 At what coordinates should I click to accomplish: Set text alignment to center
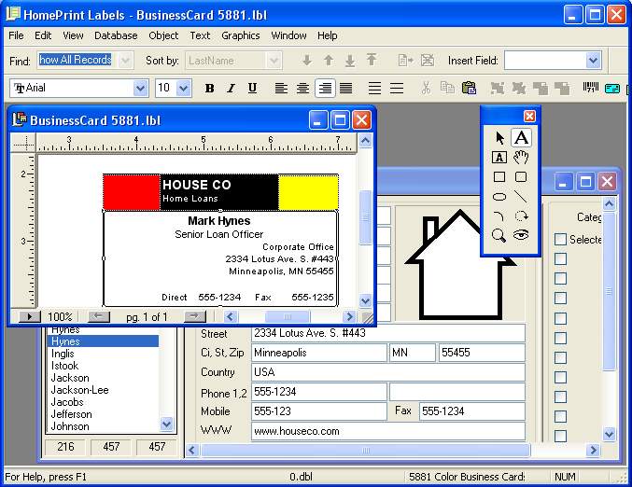pyautogui.click(x=302, y=89)
